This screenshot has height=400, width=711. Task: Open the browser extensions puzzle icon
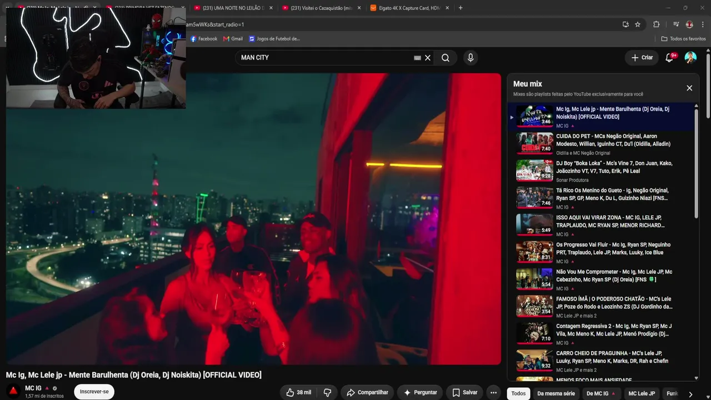(x=656, y=24)
